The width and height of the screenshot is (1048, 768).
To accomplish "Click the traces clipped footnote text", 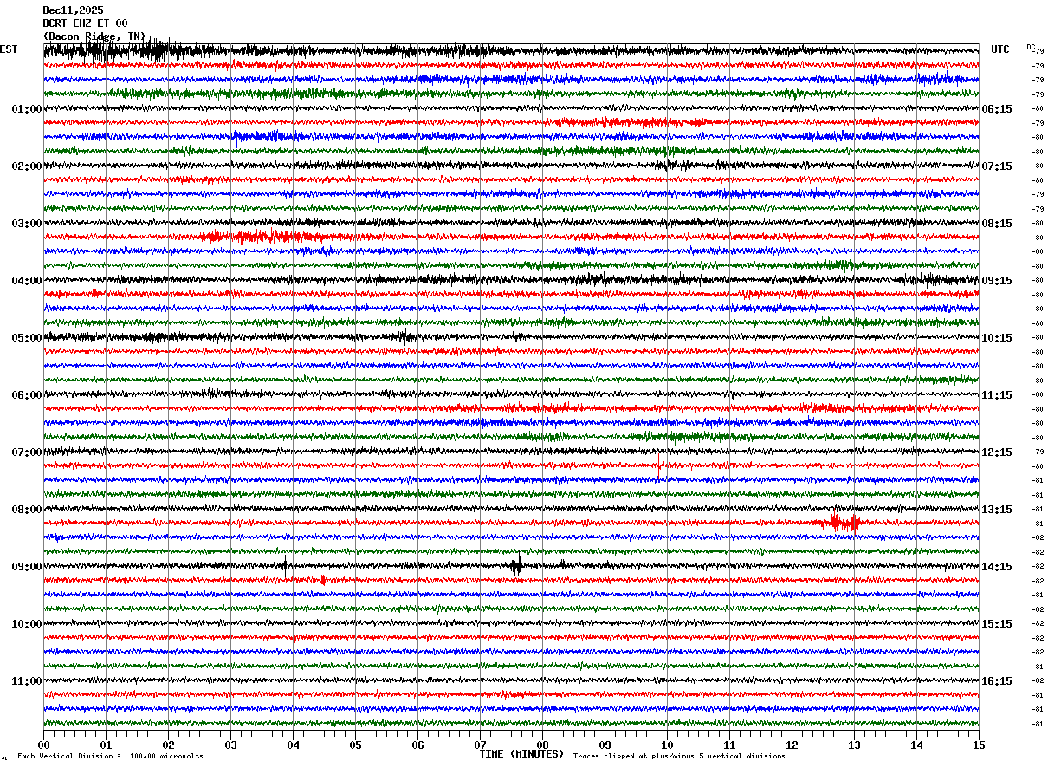I will point(679,756).
